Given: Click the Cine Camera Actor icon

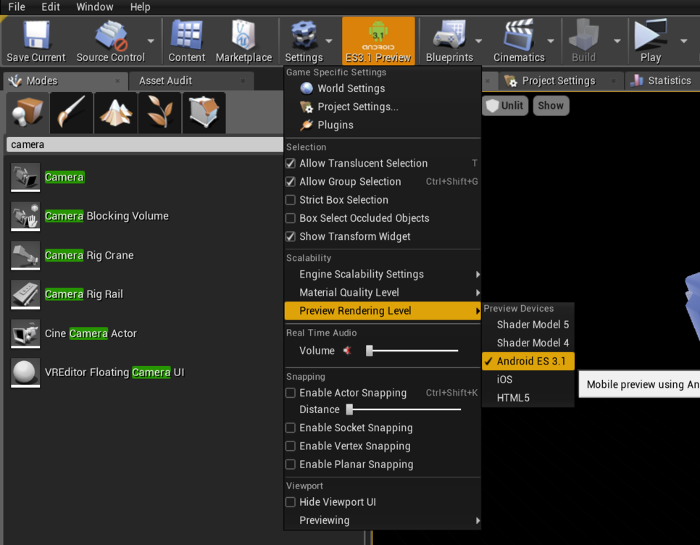Looking at the screenshot, I should tap(25, 334).
